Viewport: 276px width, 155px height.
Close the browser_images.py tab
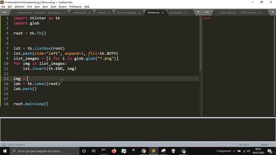pyautogui.click(x=139, y=12)
